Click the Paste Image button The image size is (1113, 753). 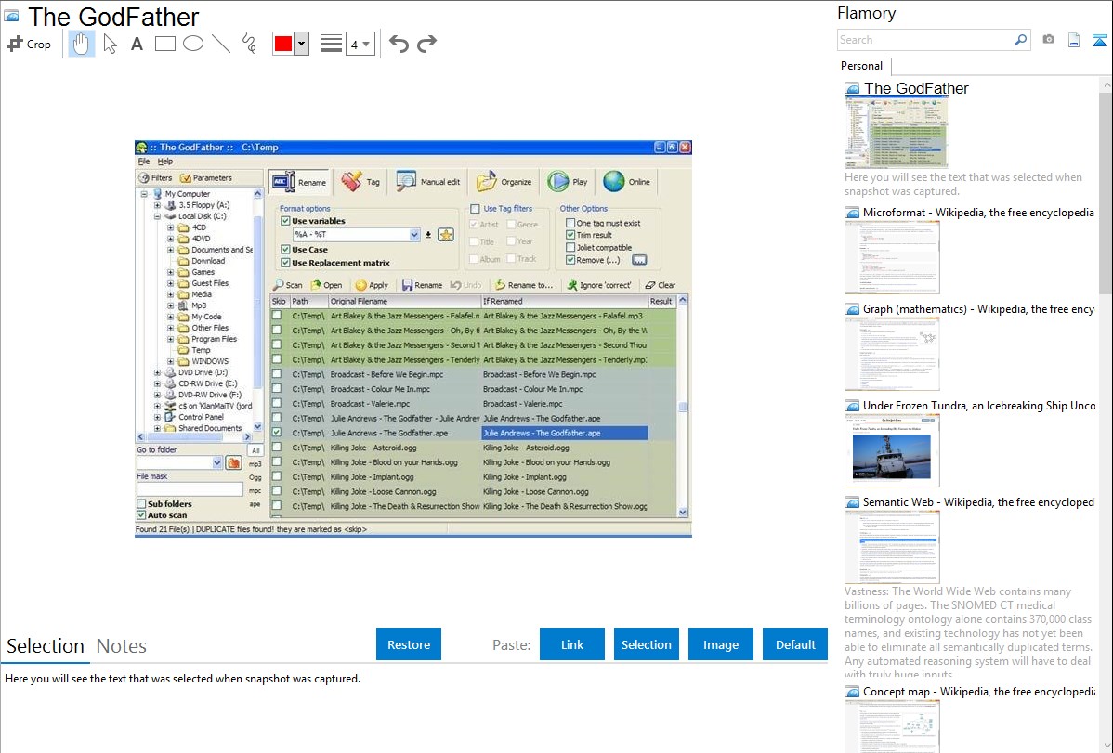point(720,644)
